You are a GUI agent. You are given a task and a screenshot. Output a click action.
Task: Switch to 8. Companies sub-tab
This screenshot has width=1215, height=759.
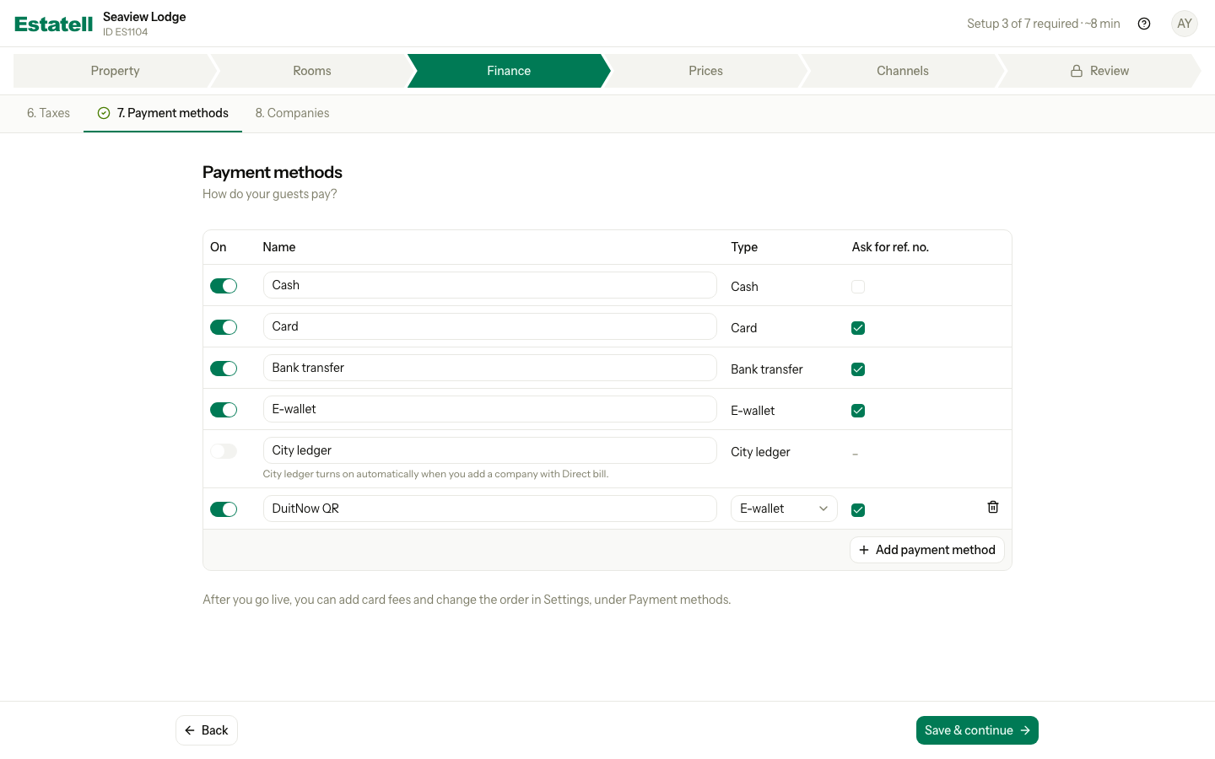292,113
